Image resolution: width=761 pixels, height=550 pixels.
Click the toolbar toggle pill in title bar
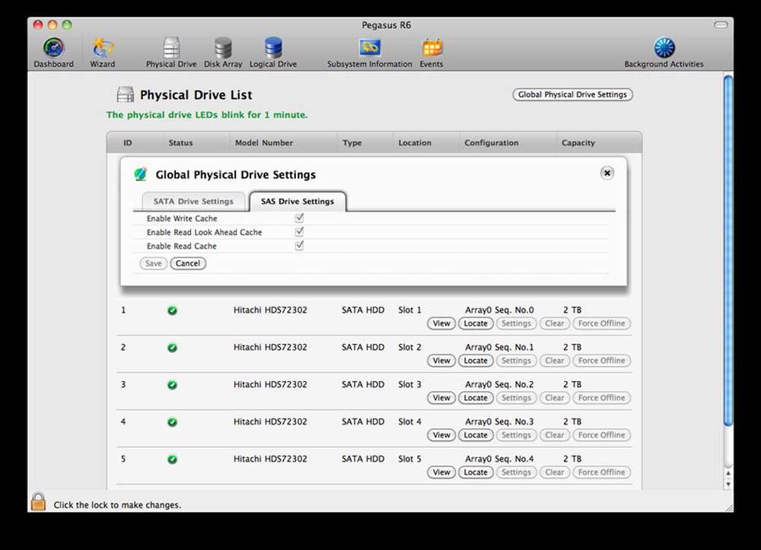click(721, 25)
